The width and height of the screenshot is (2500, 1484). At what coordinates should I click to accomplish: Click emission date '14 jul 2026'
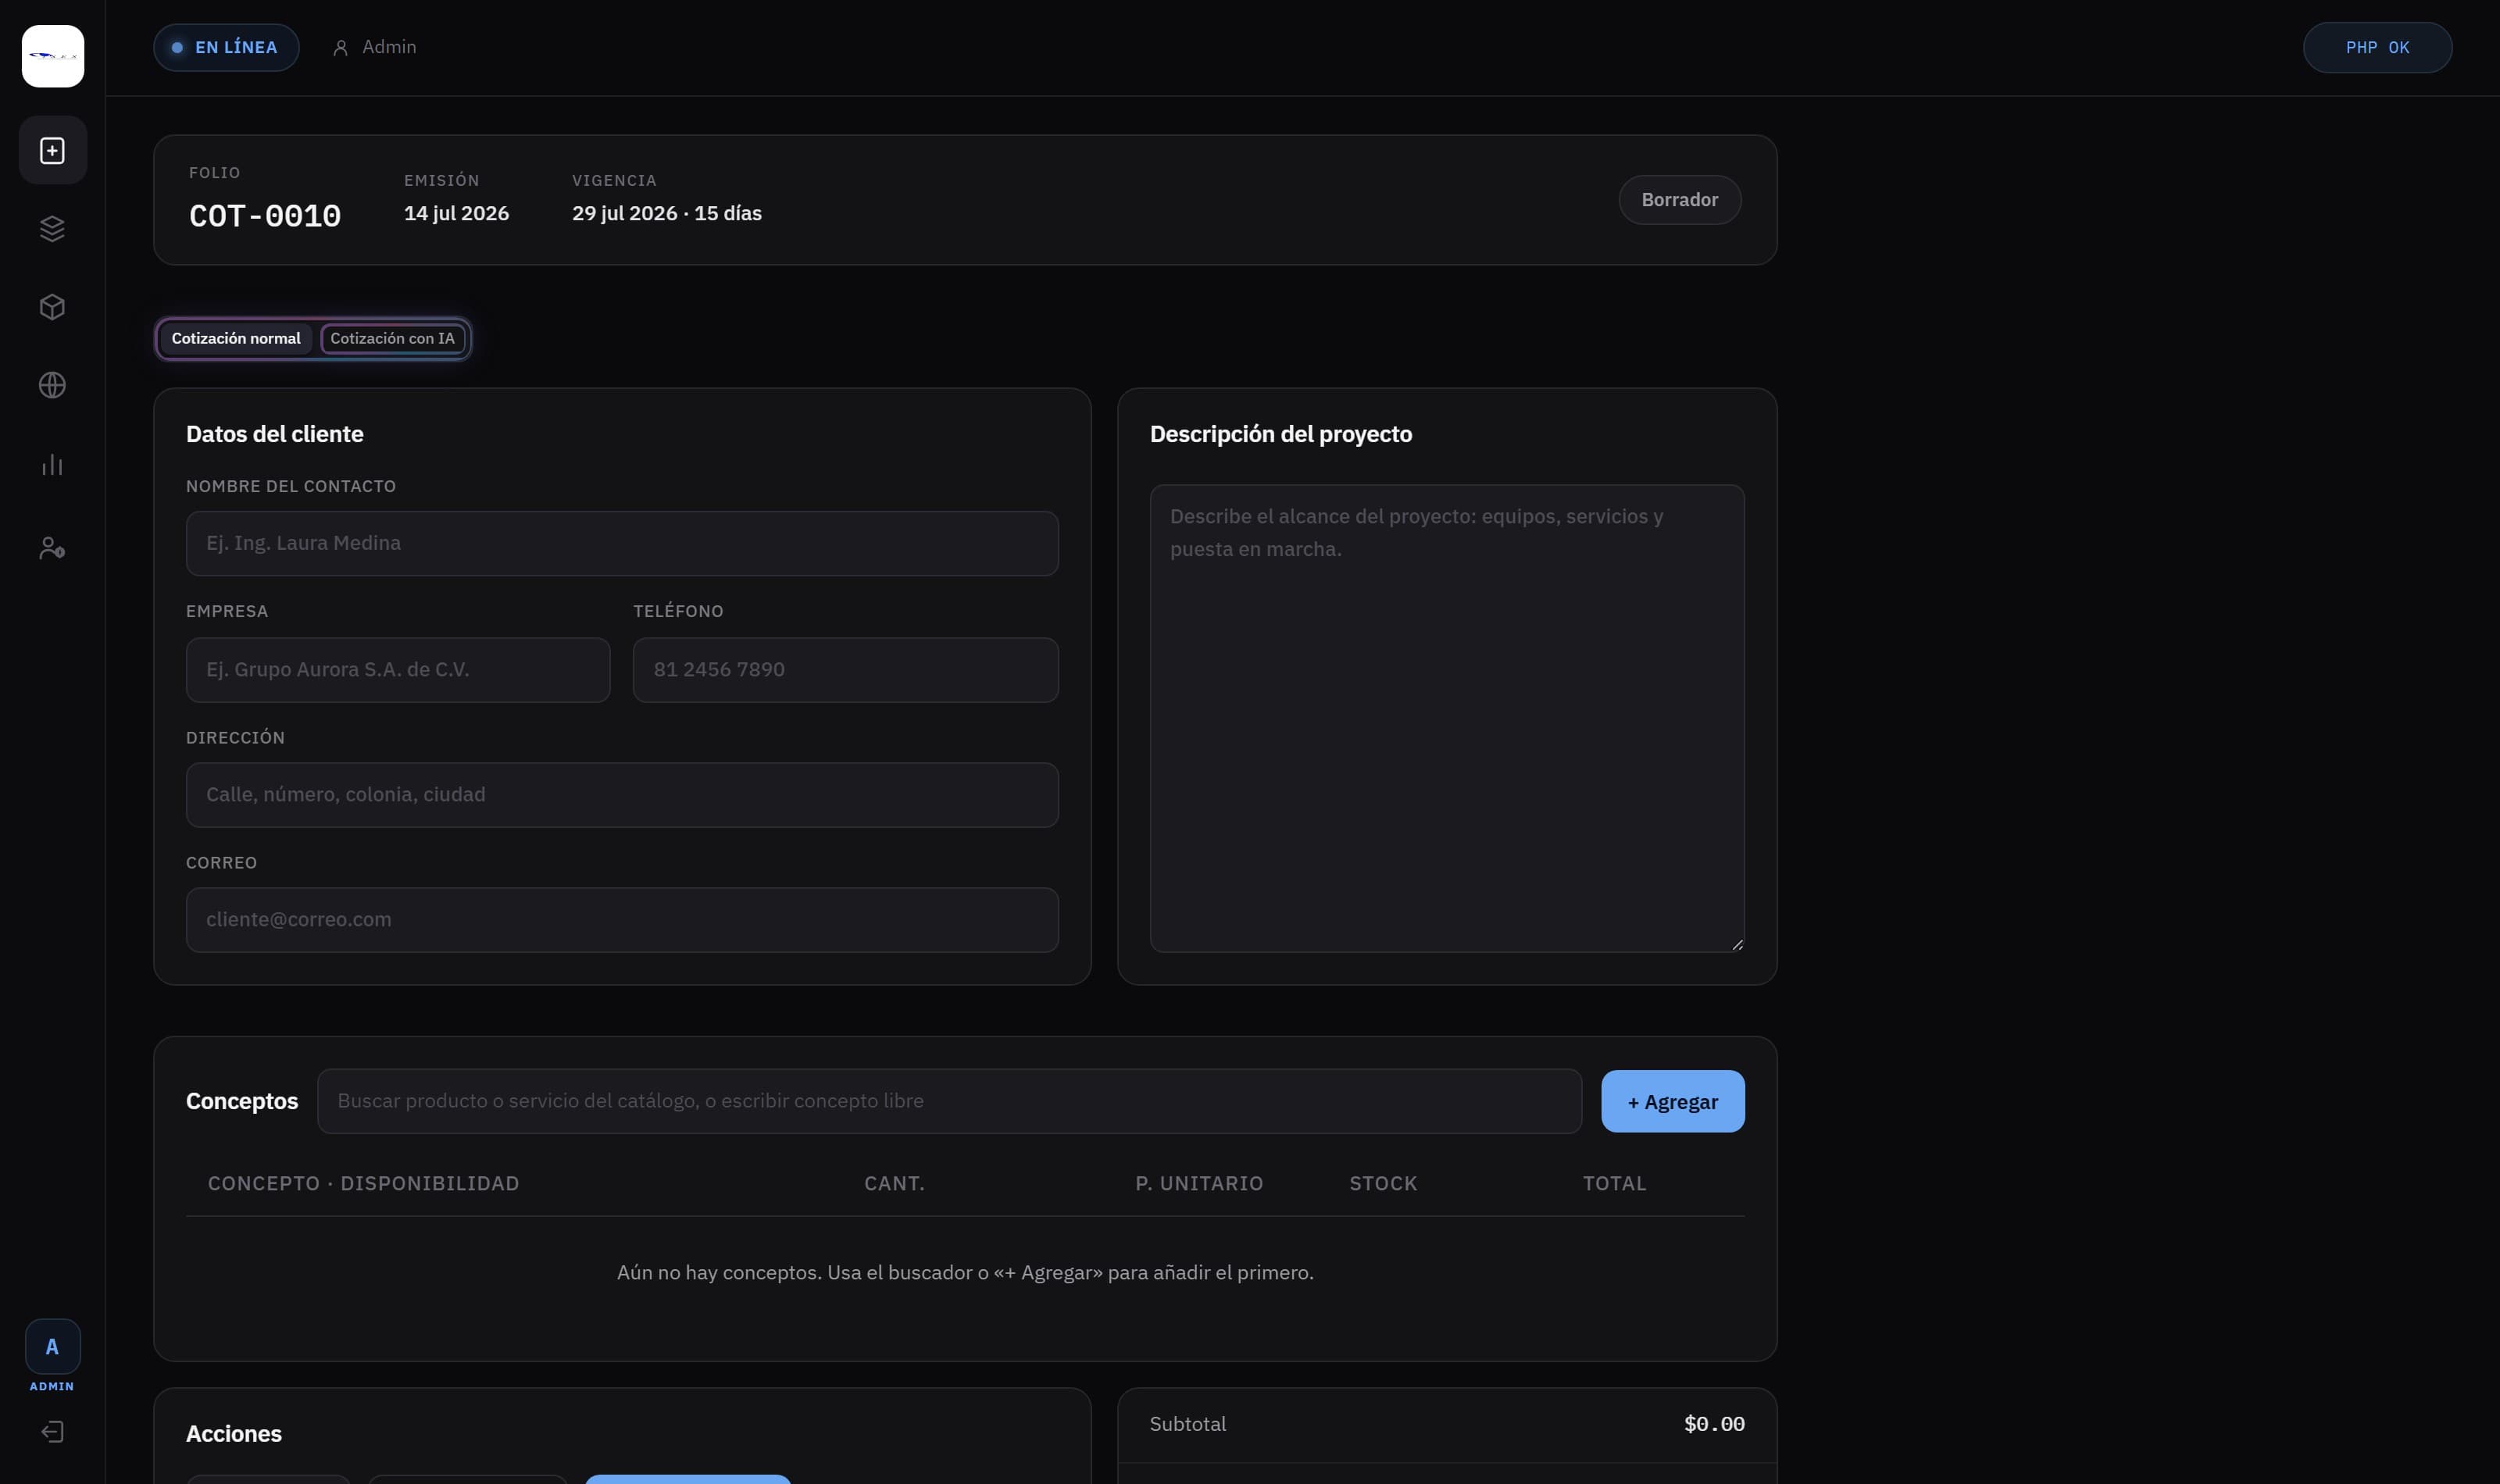coord(456,213)
